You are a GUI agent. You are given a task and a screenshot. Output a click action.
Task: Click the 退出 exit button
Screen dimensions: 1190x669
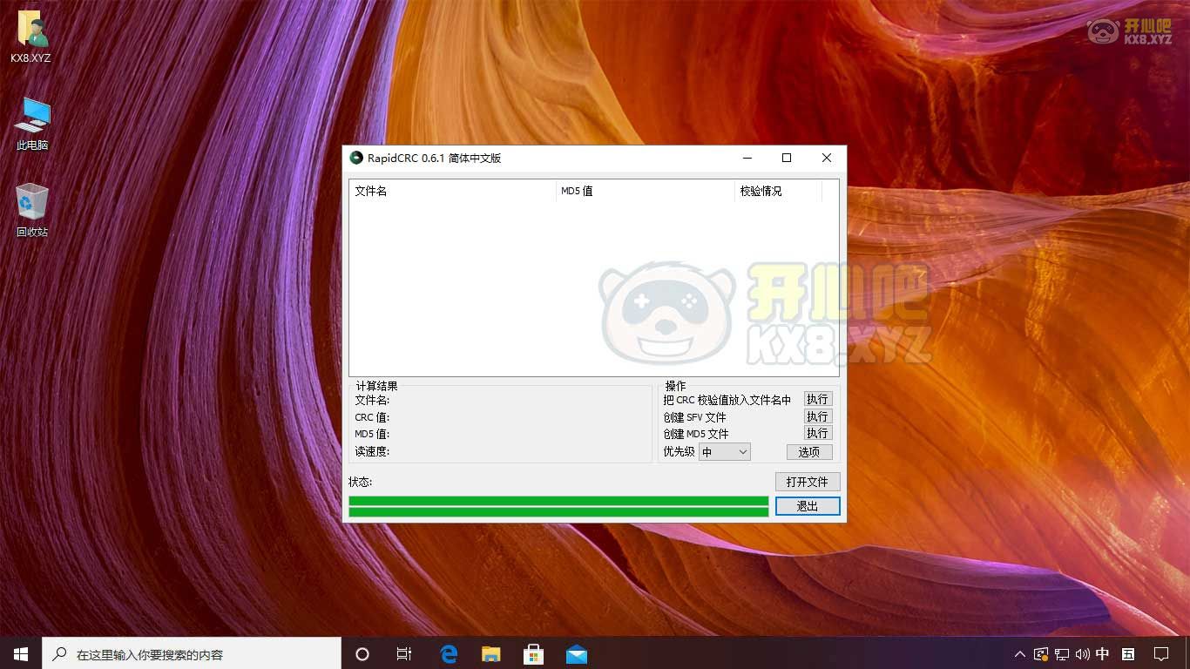(808, 506)
